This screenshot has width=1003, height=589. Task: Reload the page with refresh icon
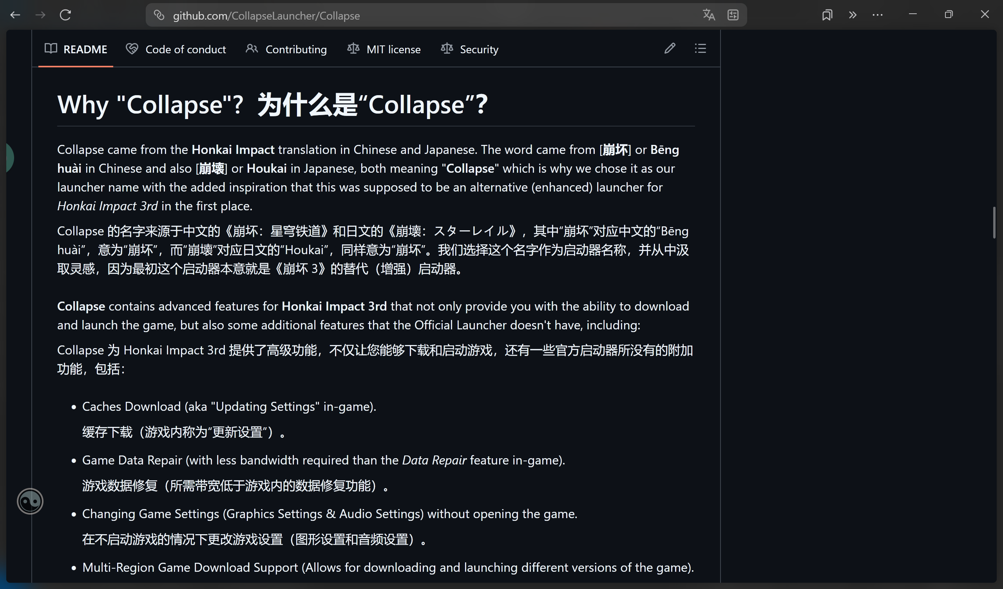65,15
